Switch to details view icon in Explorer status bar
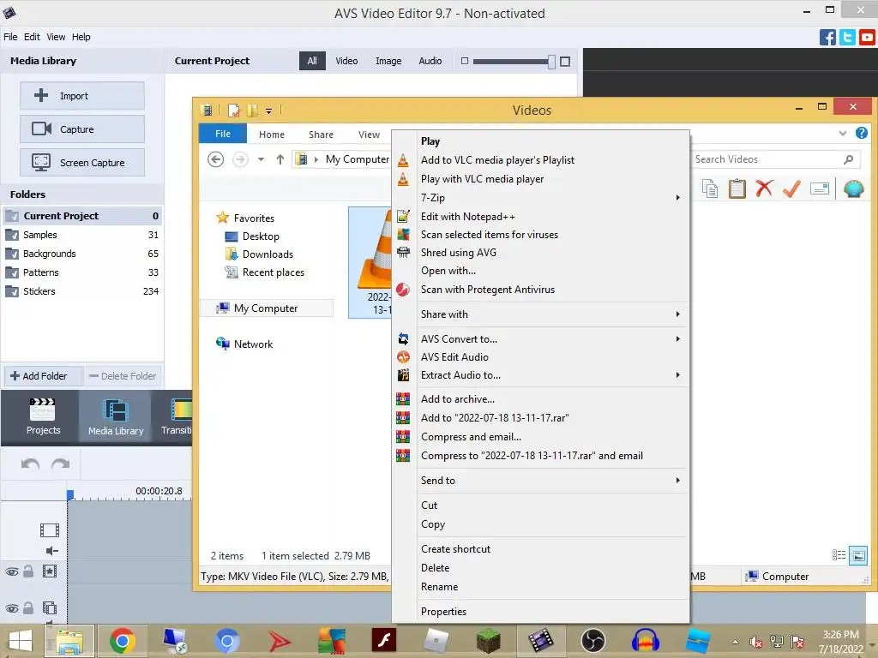Screen dimensions: 878x658 pos(839,555)
